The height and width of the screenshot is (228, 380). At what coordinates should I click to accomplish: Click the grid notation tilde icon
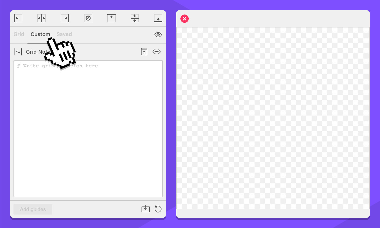(18, 52)
